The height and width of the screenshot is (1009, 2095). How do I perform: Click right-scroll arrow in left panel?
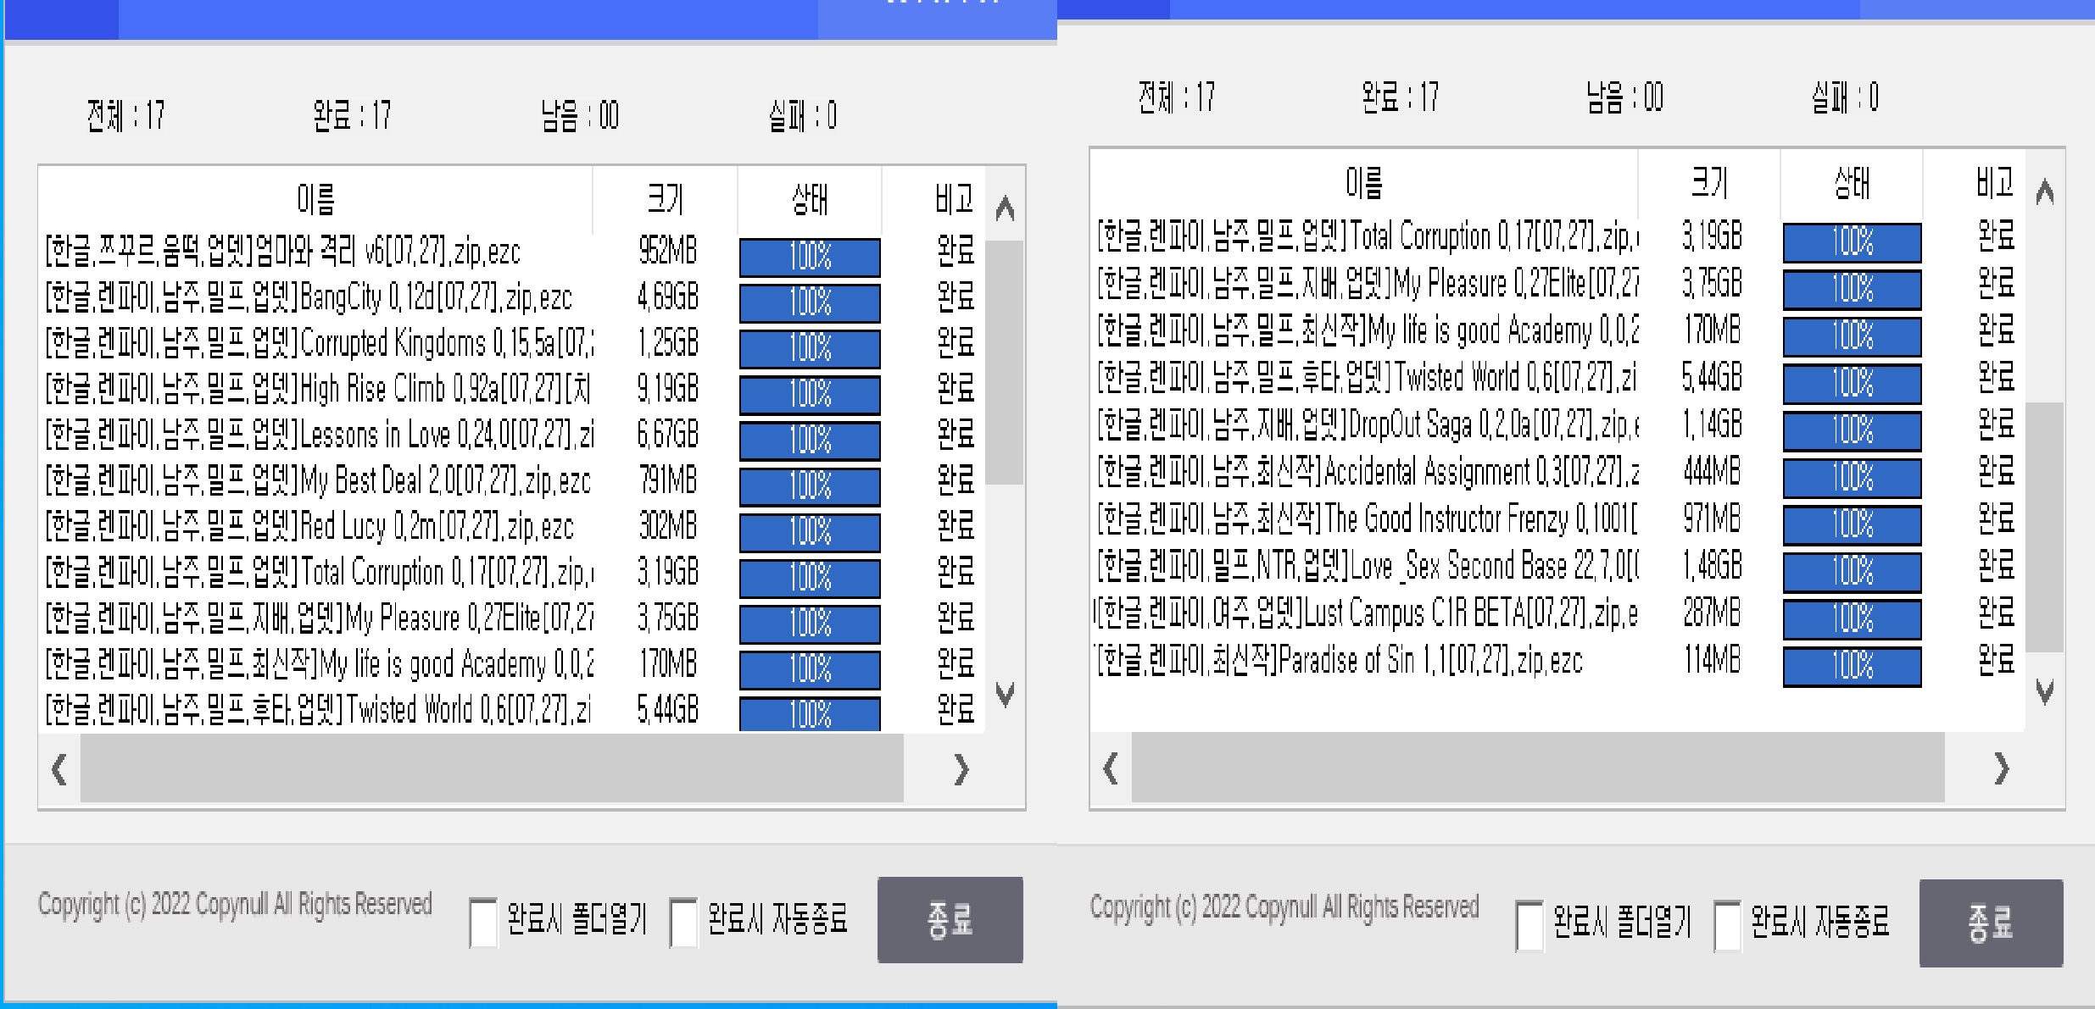click(960, 770)
